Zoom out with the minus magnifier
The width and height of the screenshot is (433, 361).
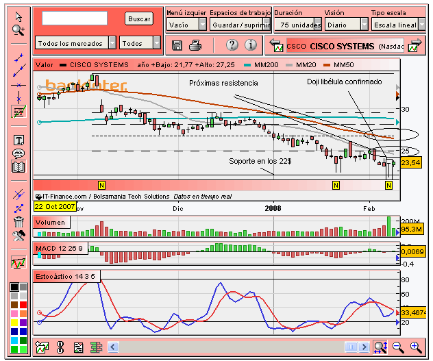tap(398, 347)
